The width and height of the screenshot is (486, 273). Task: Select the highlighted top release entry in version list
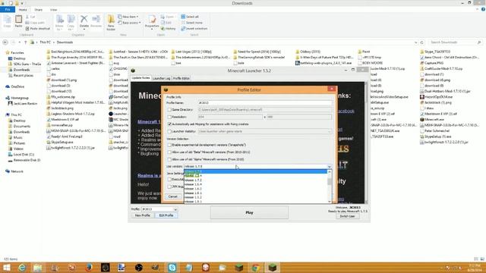click(256, 171)
